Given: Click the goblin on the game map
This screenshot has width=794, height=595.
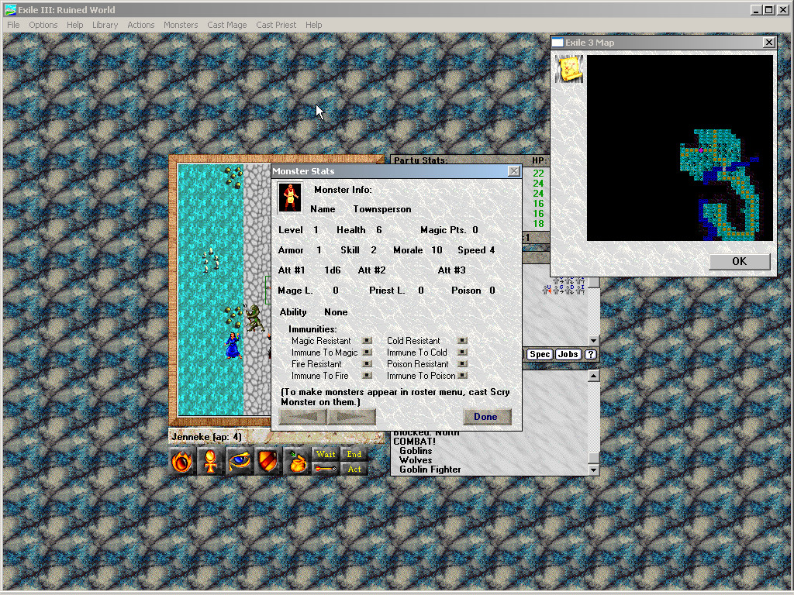Looking at the screenshot, I should click(254, 318).
